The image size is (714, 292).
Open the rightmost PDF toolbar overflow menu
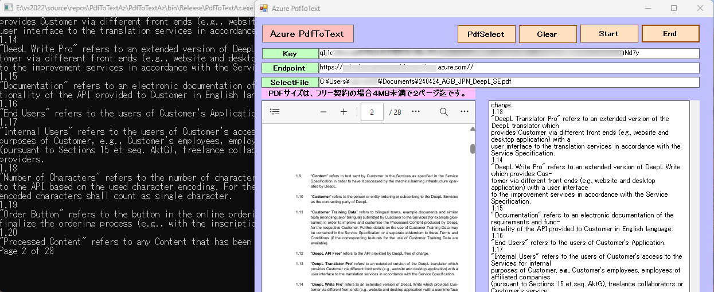pyautogui.click(x=465, y=112)
